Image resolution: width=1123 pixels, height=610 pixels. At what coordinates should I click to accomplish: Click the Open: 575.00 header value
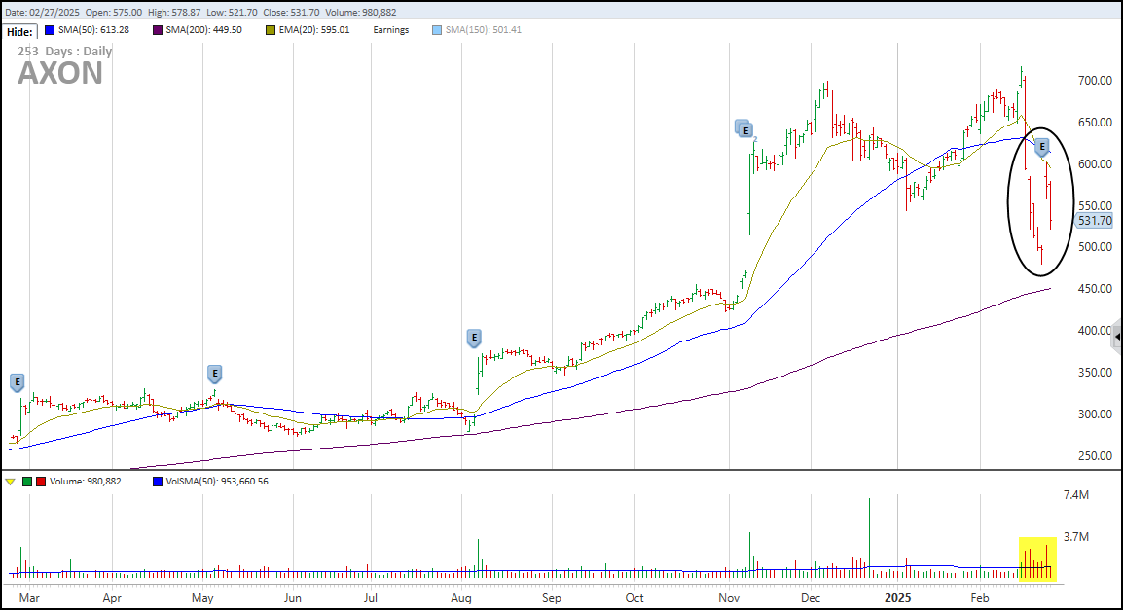[114, 13]
